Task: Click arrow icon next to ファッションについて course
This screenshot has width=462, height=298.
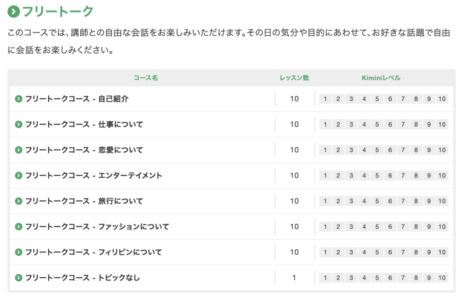Action: point(18,227)
